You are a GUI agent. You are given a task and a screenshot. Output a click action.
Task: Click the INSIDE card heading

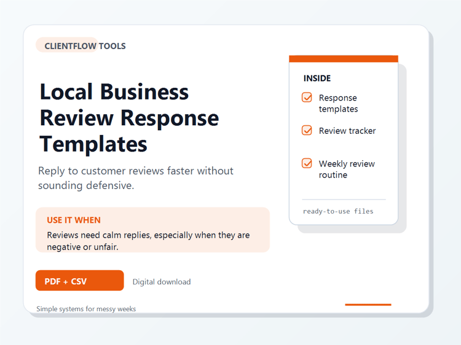click(x=317, y=78)
